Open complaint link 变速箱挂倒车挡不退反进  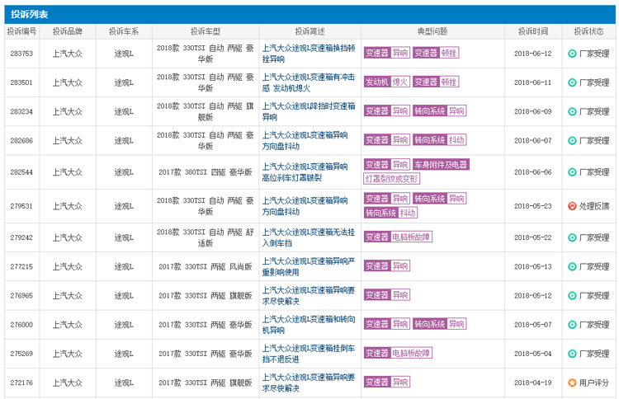[309, 354]
